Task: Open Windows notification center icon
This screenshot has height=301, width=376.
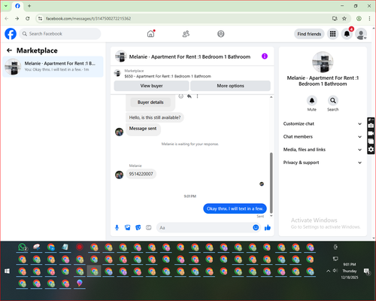Action: coord(367,272)
